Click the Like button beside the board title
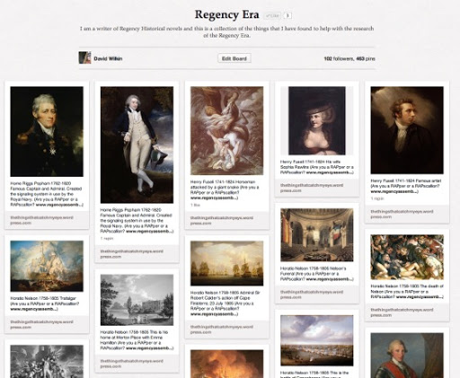460x378 pixels. click(x=272, y=15)
